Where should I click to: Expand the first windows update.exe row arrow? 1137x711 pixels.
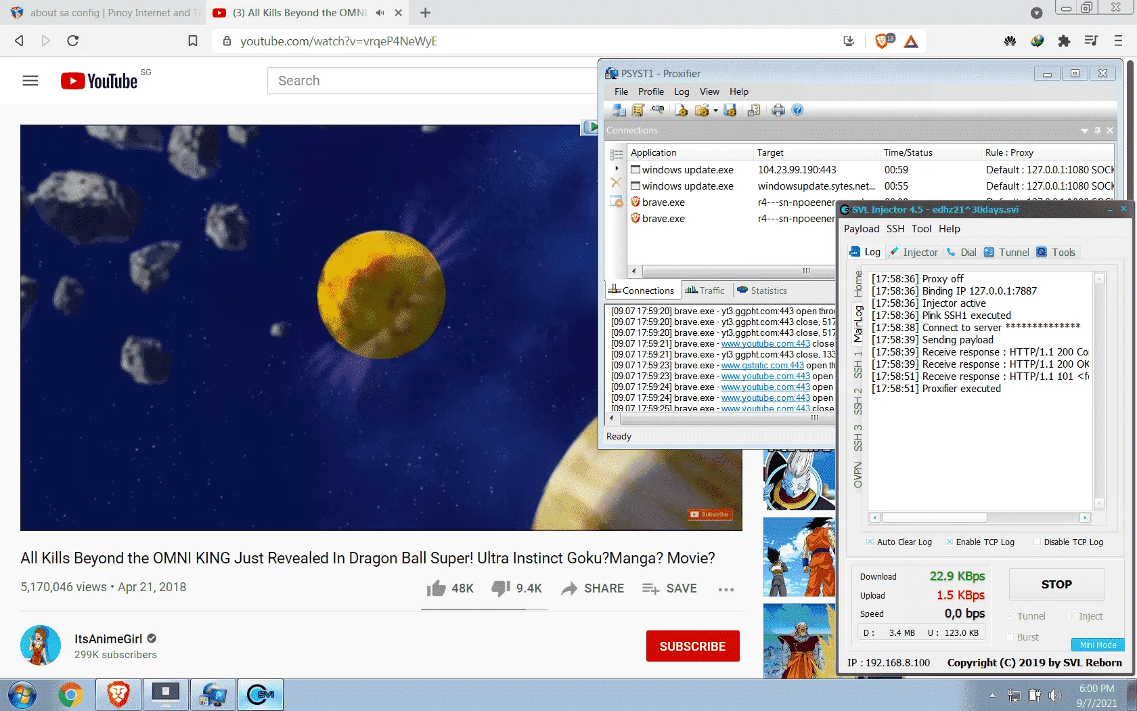pos(617,169)
